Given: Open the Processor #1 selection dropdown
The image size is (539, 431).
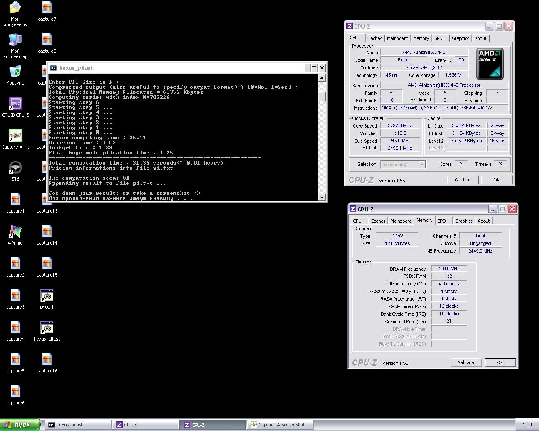Looking at the screenshot, I should point(403,165).
